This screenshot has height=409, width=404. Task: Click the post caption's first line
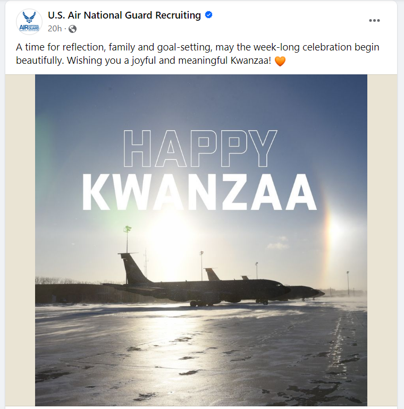point(197,47)
